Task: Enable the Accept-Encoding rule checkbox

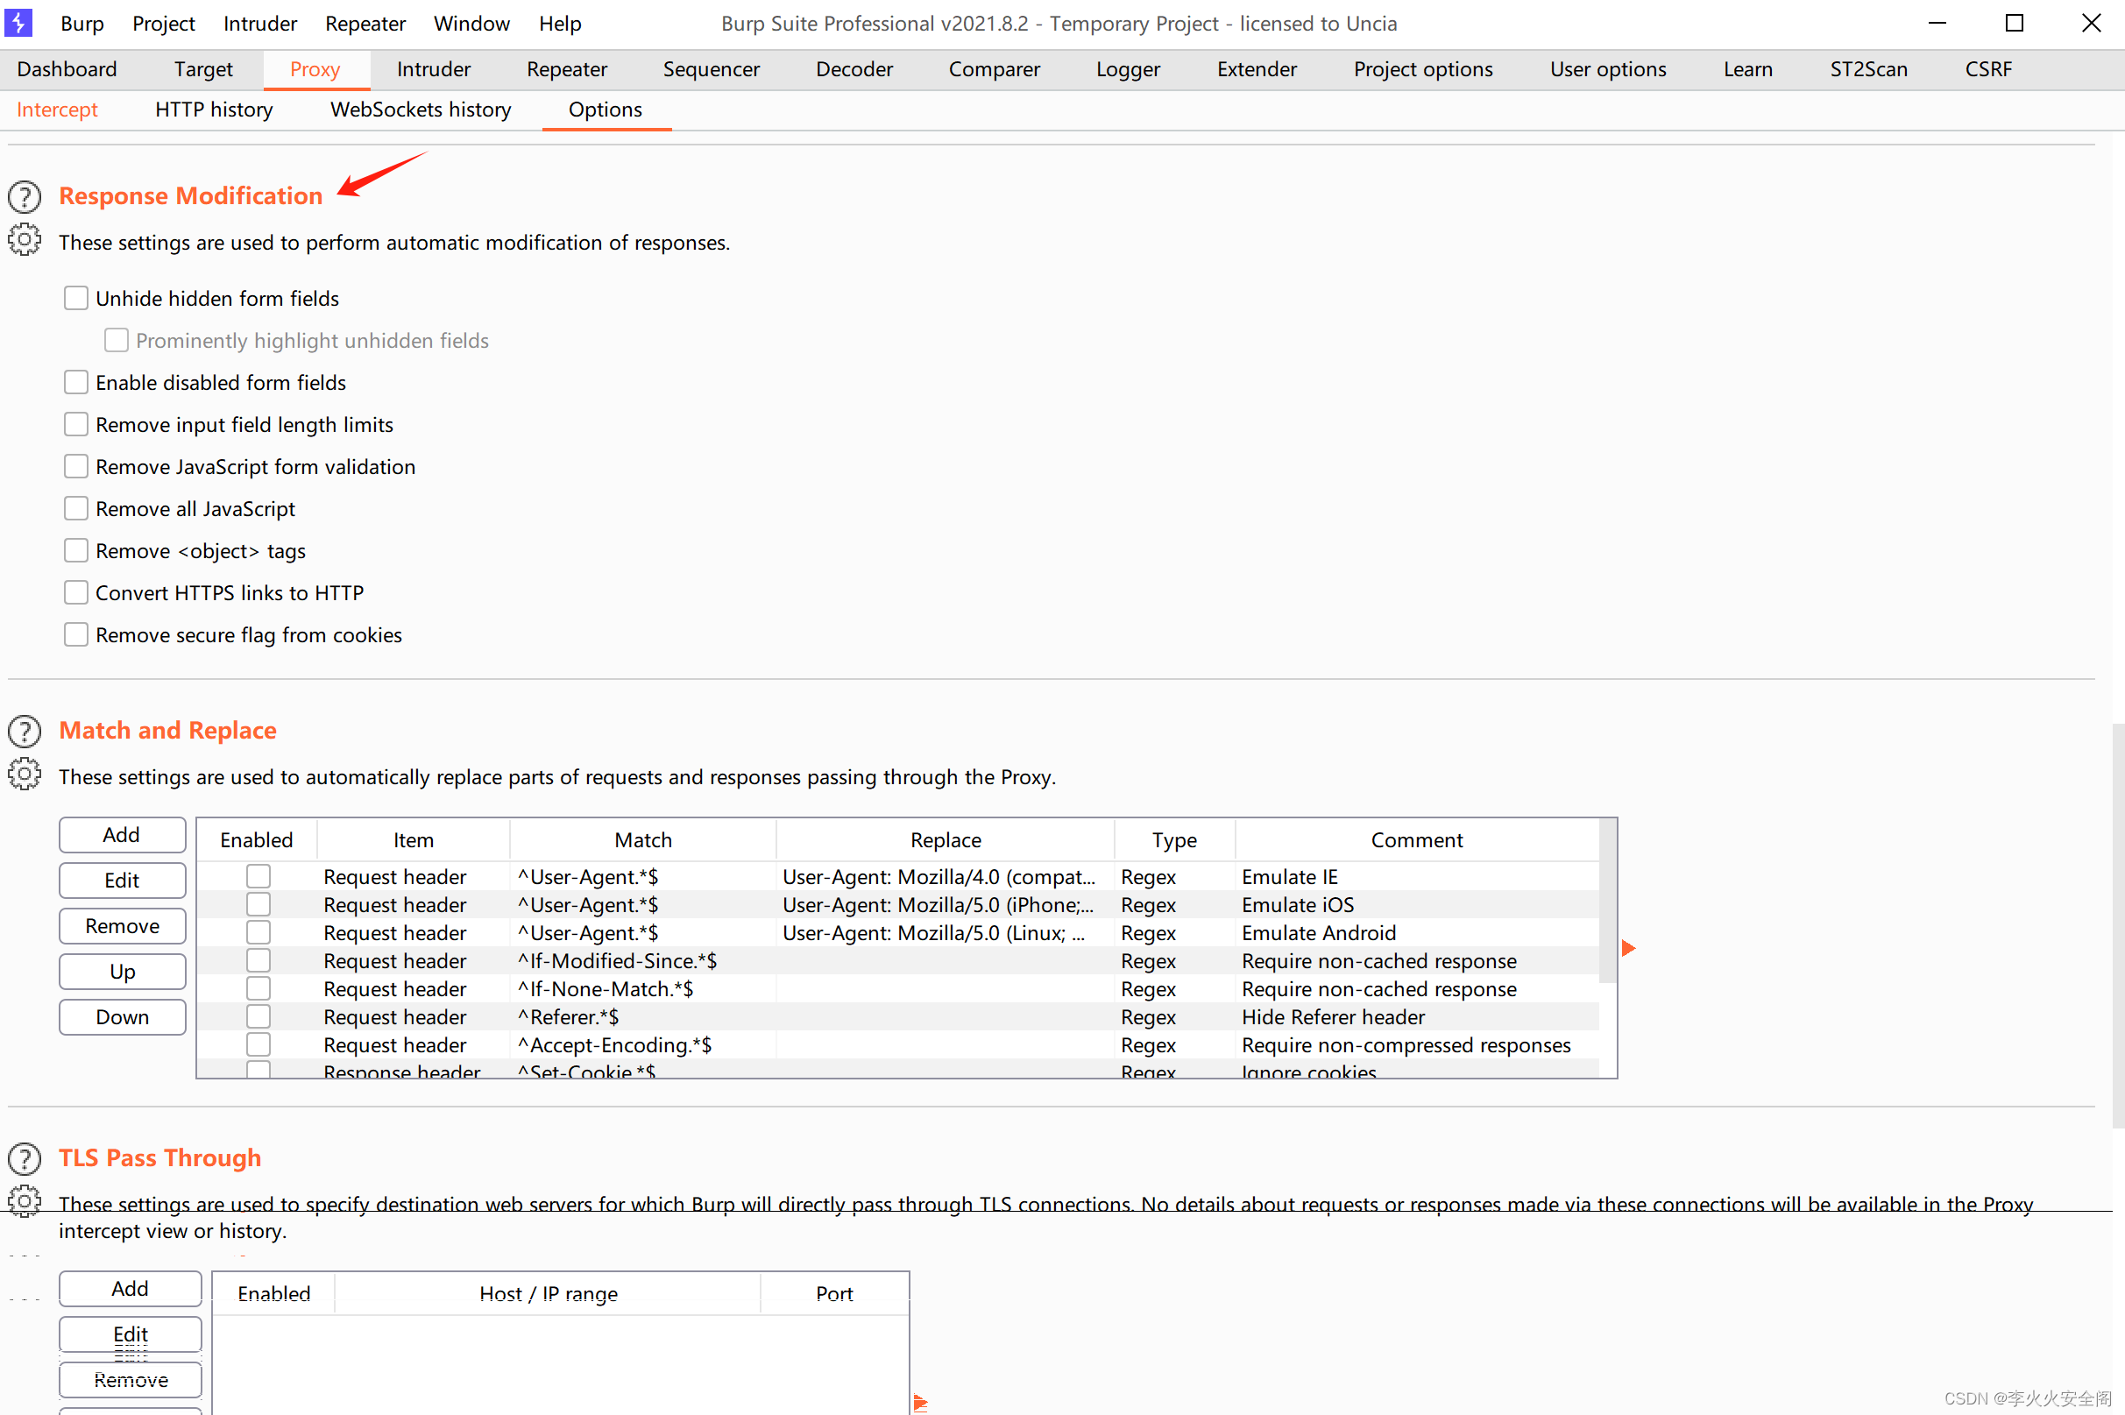Action: pyautogui.click(x=259, y=1045)
